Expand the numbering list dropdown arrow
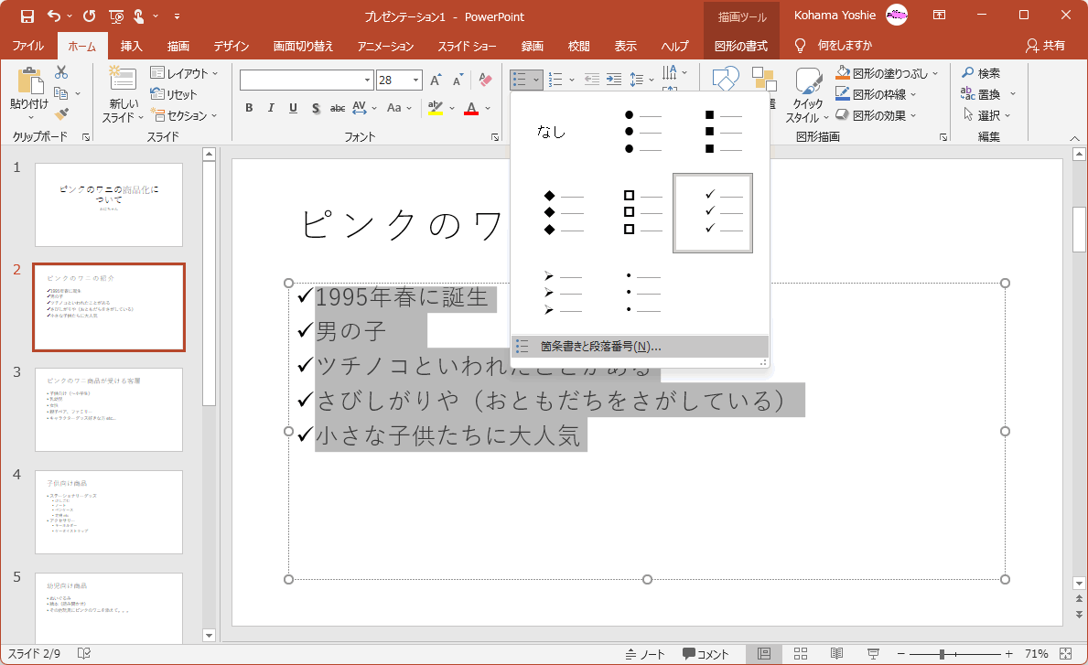Screen dimensions: 1088x665 point(572,80)
